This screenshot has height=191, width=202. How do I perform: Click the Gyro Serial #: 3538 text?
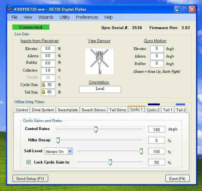(x=122, y=28)
